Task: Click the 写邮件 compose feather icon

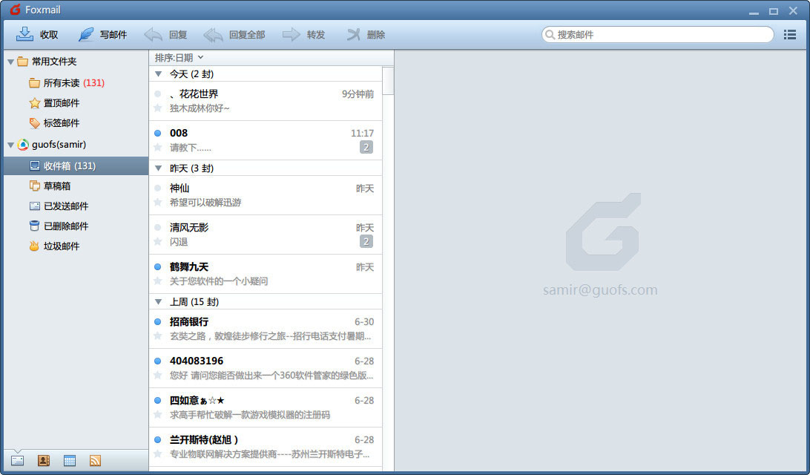Action: (86, 34)
